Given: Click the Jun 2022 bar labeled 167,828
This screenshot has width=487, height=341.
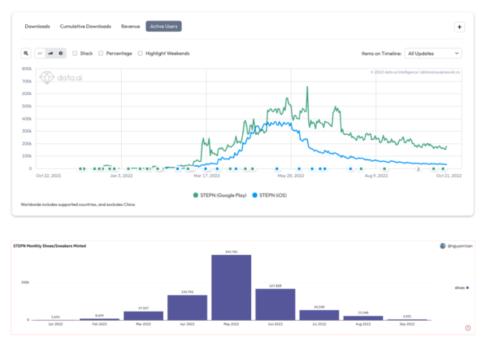Looking at the screenshot, I should pos(275,304).
